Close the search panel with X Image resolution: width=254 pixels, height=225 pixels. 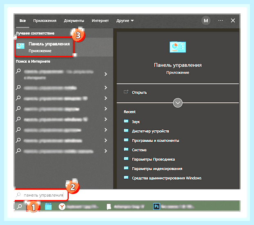(233, 20)
